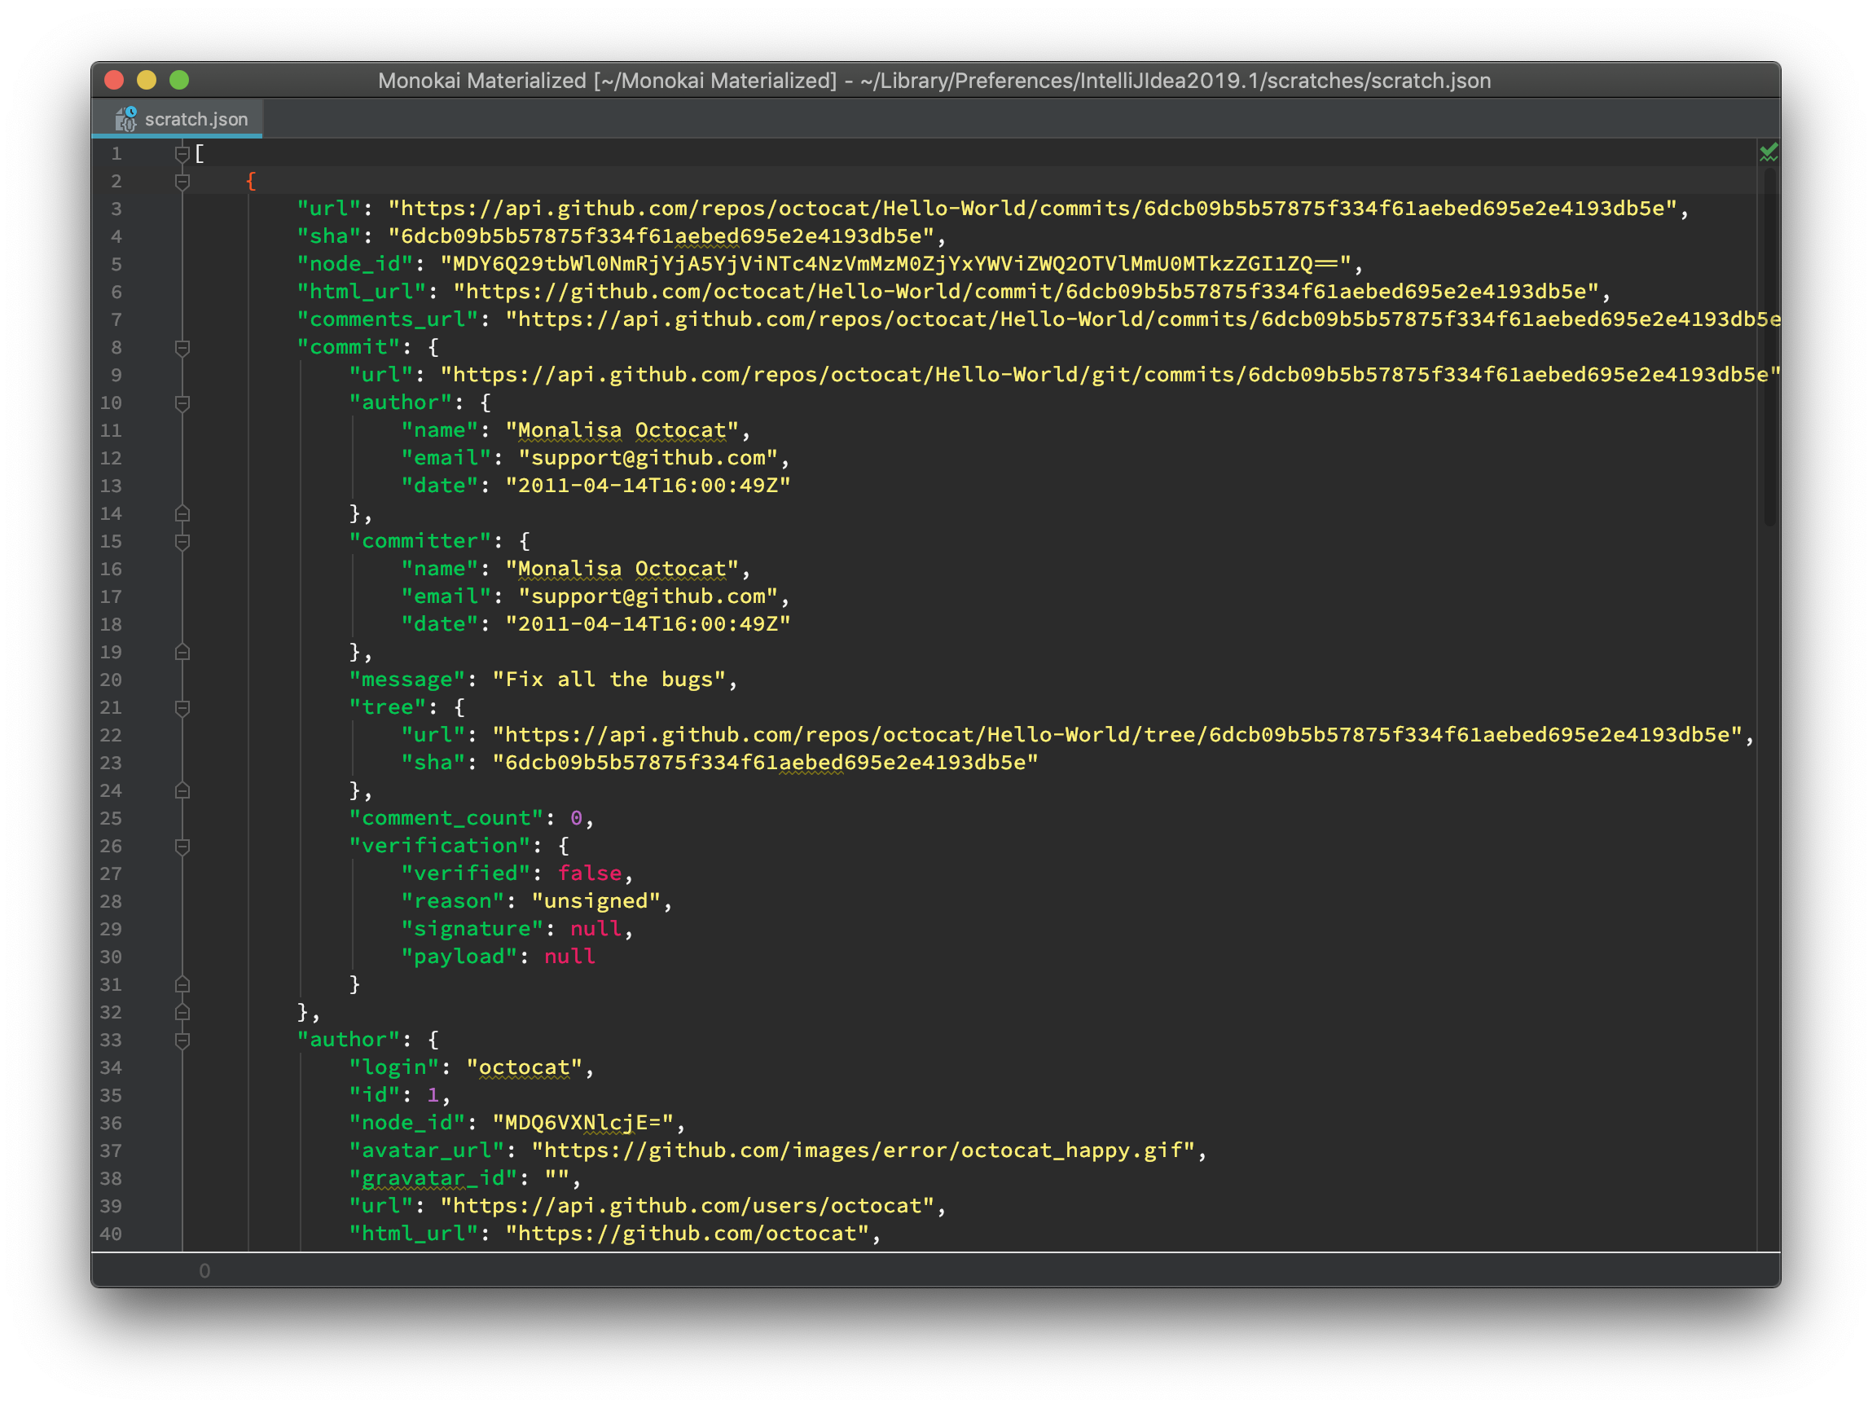Fold the "committer" object
Screen dimensions: 1872x1408
pos(182,542)
